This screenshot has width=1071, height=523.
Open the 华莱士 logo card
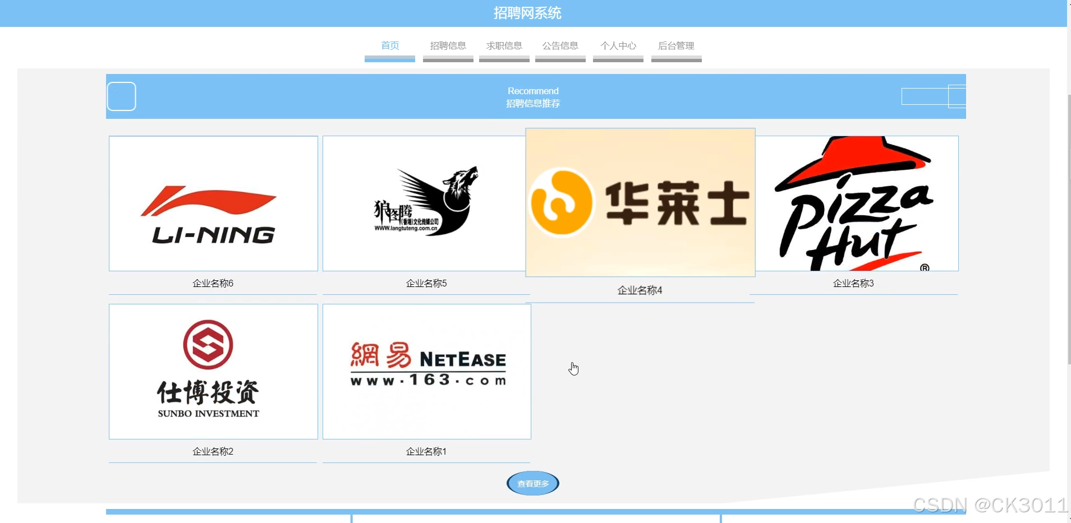click(640, 202)
